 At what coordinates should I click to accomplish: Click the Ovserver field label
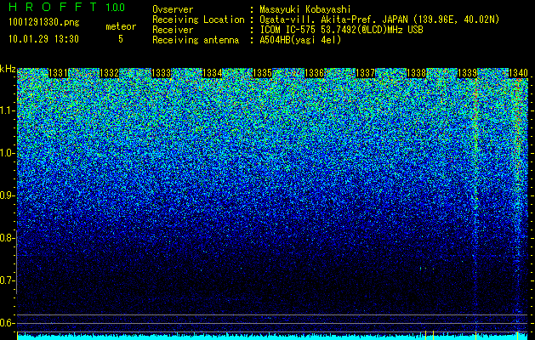[173, 9]
